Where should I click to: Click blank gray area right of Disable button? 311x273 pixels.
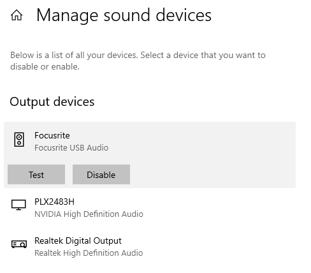212,174
